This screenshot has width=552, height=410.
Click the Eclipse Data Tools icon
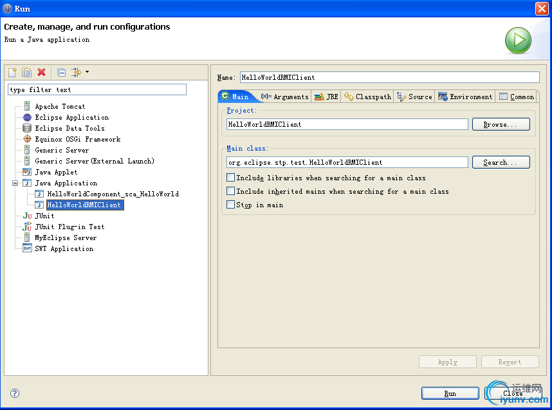coord(27,128)
